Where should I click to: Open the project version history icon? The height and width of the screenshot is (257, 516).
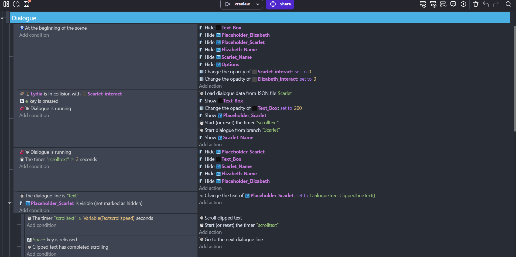16,4
